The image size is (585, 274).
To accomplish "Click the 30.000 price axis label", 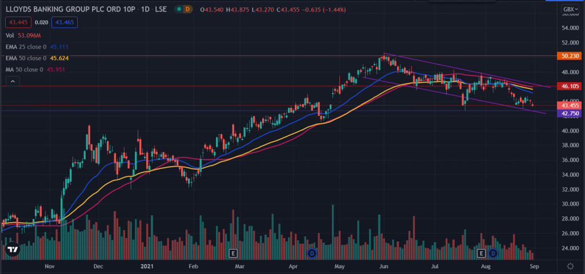I will 571,204.
